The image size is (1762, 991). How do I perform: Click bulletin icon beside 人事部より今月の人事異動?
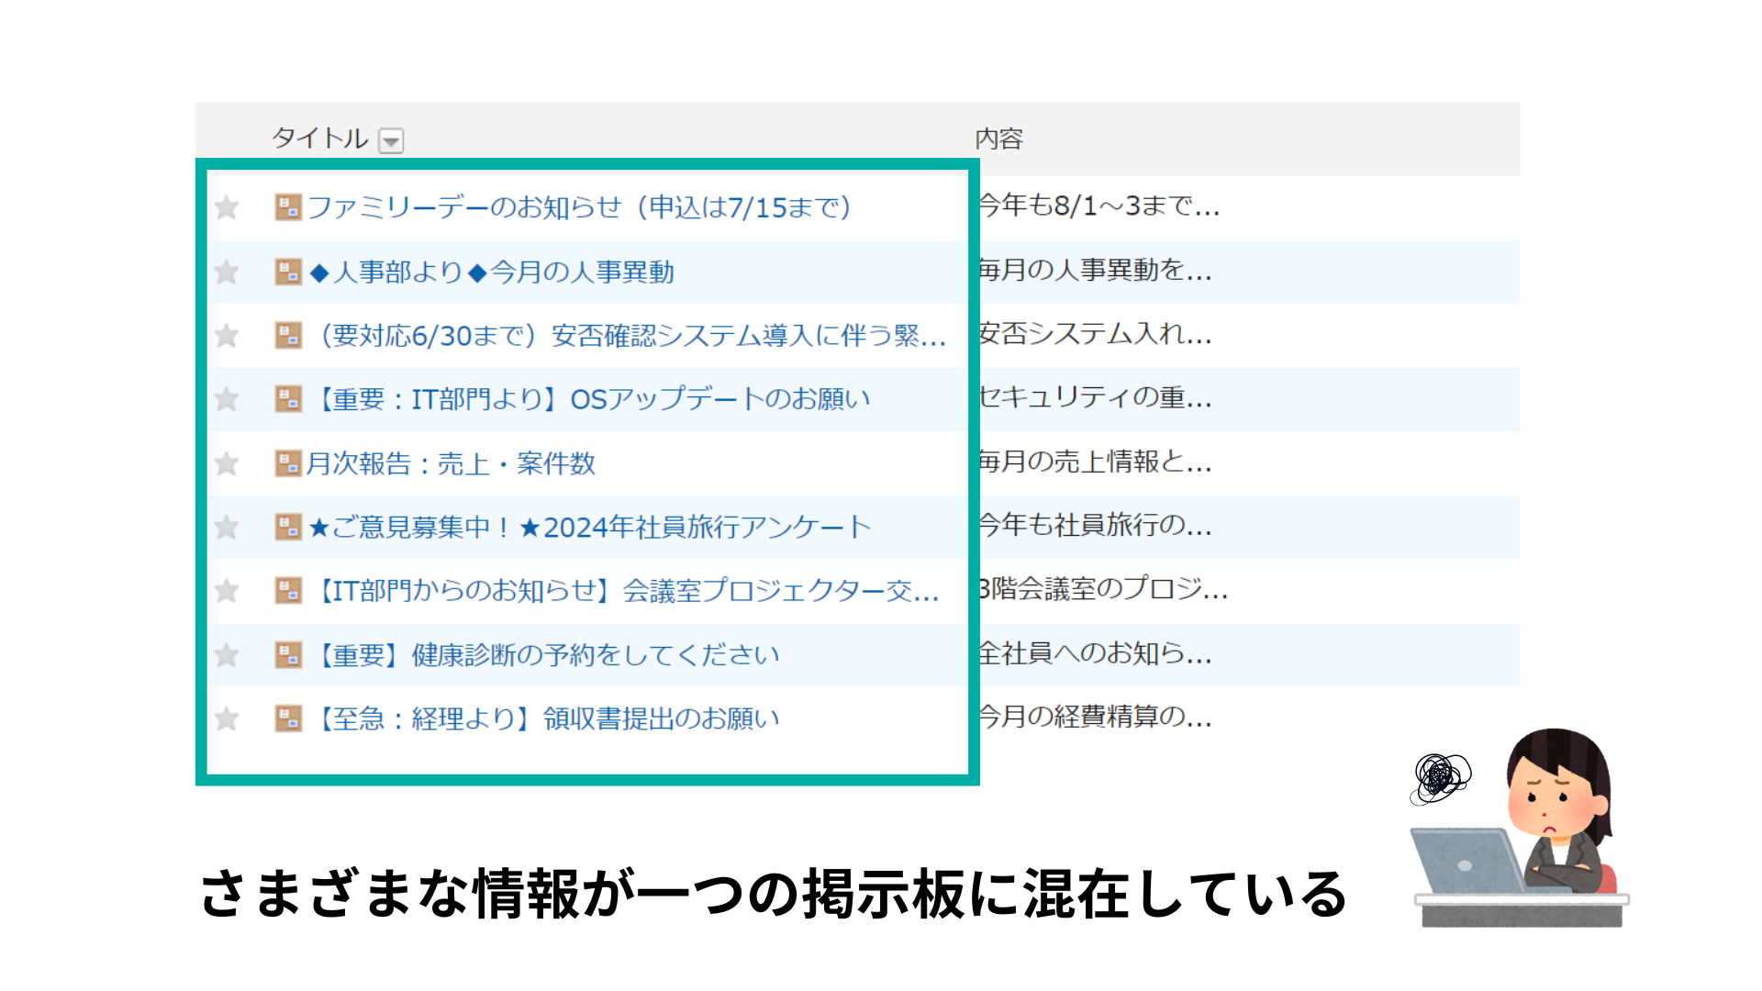[x=288, y=272]
